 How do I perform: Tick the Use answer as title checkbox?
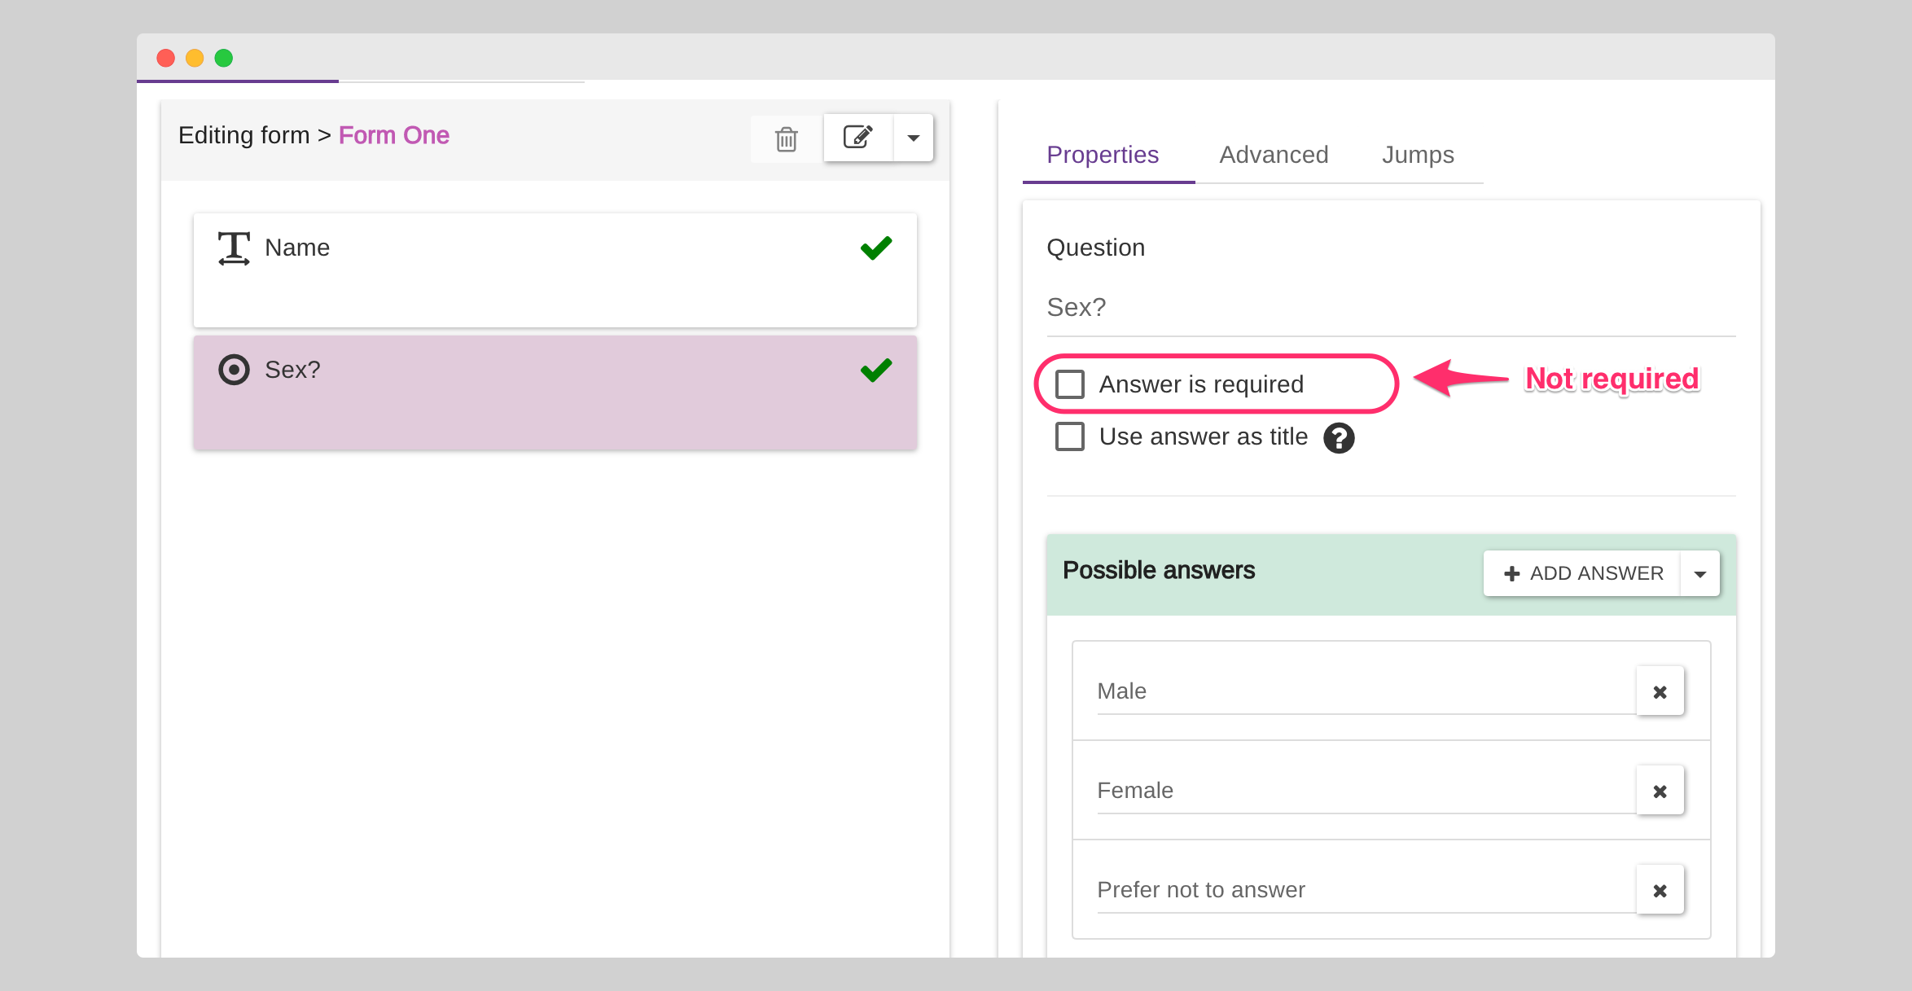pyautogui.click(x=1070, y=436)
